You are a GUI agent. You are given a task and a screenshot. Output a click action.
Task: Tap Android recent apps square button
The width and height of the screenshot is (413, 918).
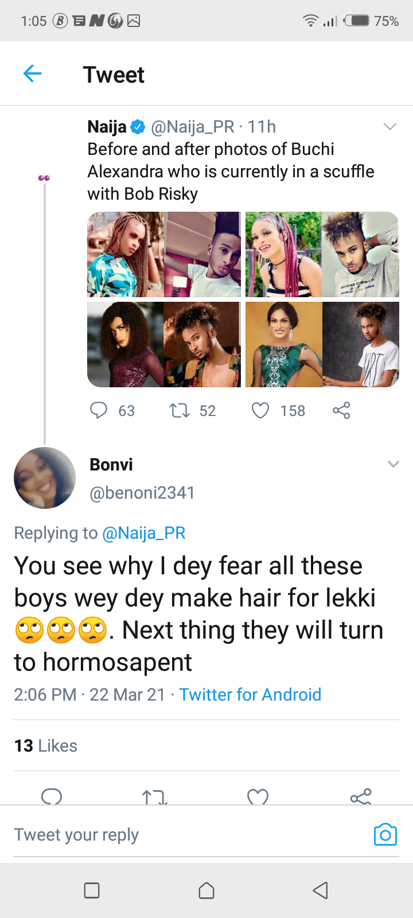[92, 890]
